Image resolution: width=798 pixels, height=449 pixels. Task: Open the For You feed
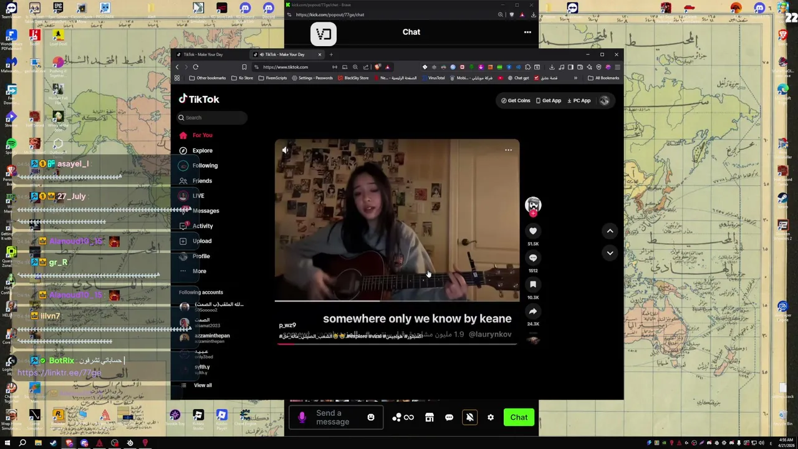(x=197, y=135)
